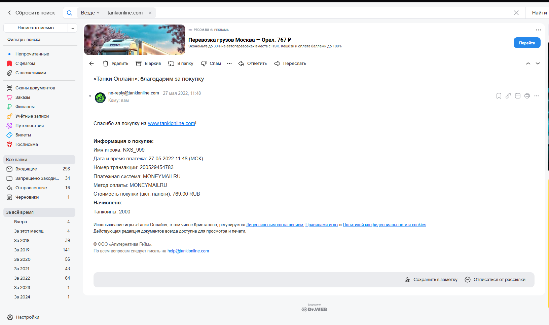Expand the compose button dropdown arrow
This screenshot has height=325, width=549.
point(73,28)
